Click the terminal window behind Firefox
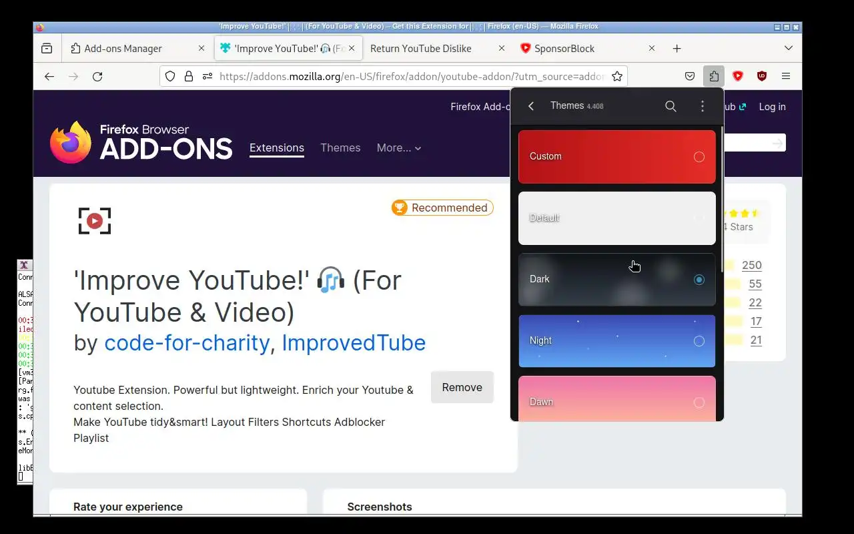Image resolution: width=854 pixels, height=534 pixels. 25,370
